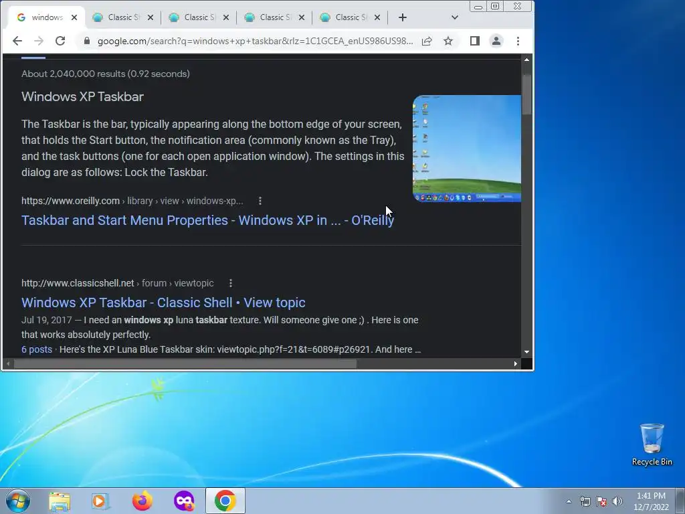
Task: Click the 'About 2,040,000 results' text
Action: [x=105, y=74]
